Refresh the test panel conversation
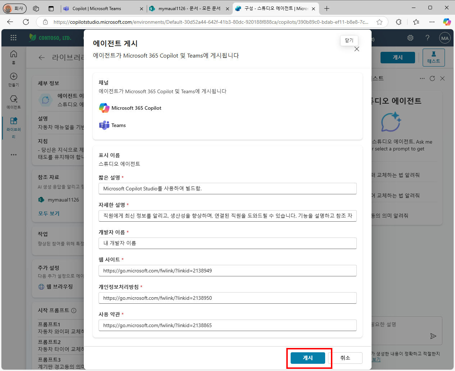 pyautogui.click(x=432, y=78)
